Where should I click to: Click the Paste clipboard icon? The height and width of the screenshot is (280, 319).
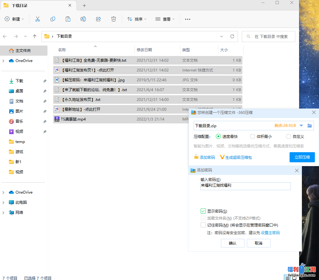tap(68, 19)
